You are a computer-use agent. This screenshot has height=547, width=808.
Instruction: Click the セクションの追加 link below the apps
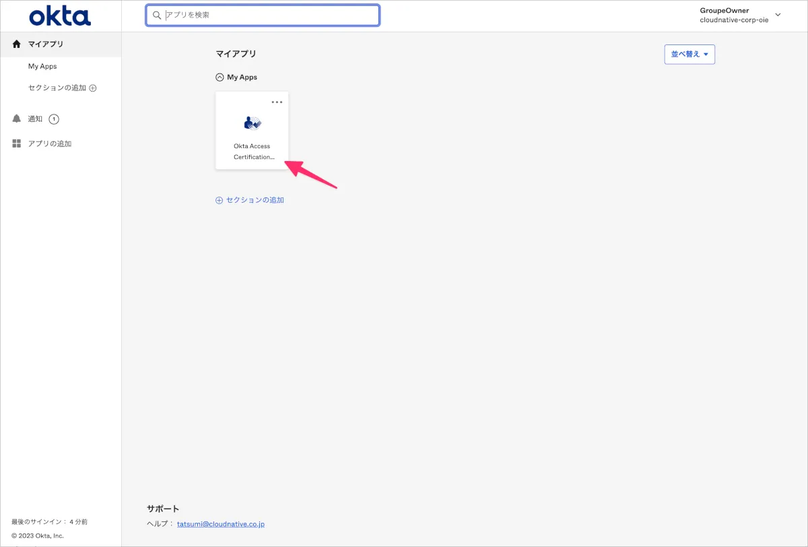point(250,200)
